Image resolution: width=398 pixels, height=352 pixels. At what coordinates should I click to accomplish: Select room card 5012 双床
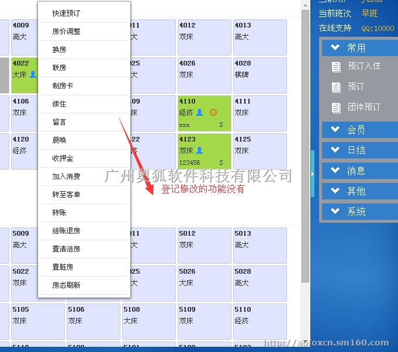coord(205,246)
